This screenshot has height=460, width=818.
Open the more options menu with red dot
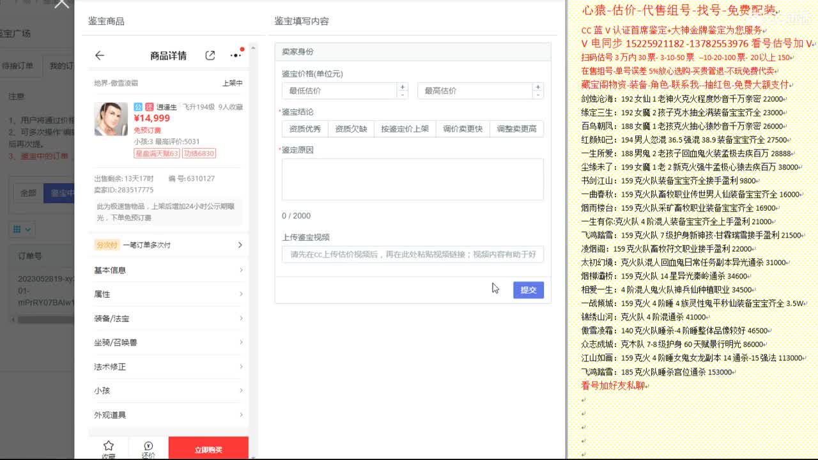(235, 55)
